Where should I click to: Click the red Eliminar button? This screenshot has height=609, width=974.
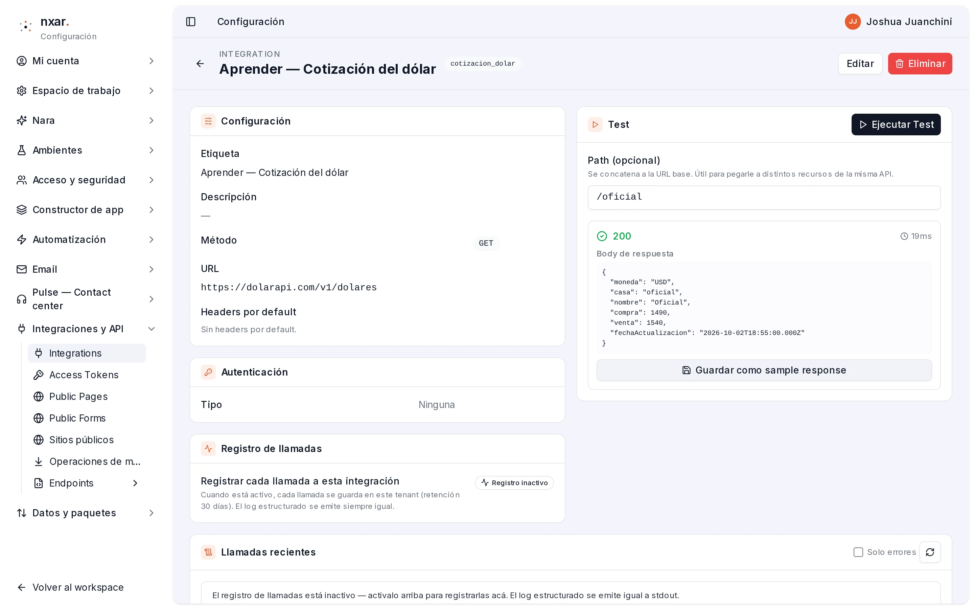click(920, 64)
